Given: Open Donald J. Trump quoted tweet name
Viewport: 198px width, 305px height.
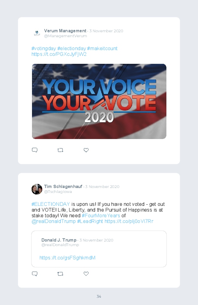Looking at the screenshot, I should [59, 240].
